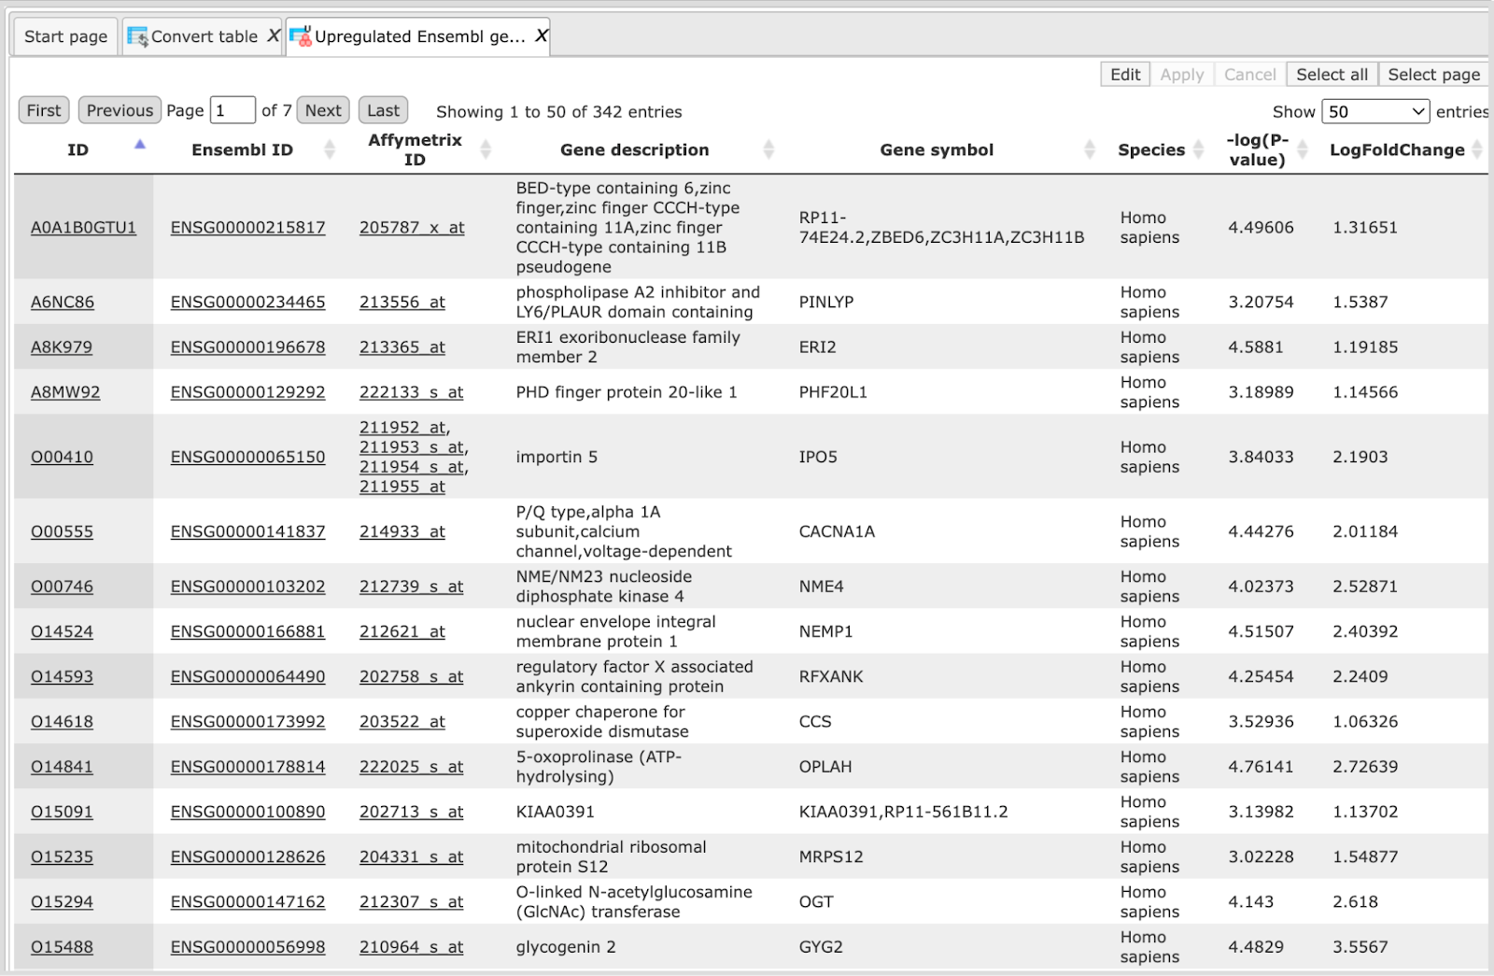Click the Gene symbol column header
Screen dimensions: 1494x976
tap(937, 149)
